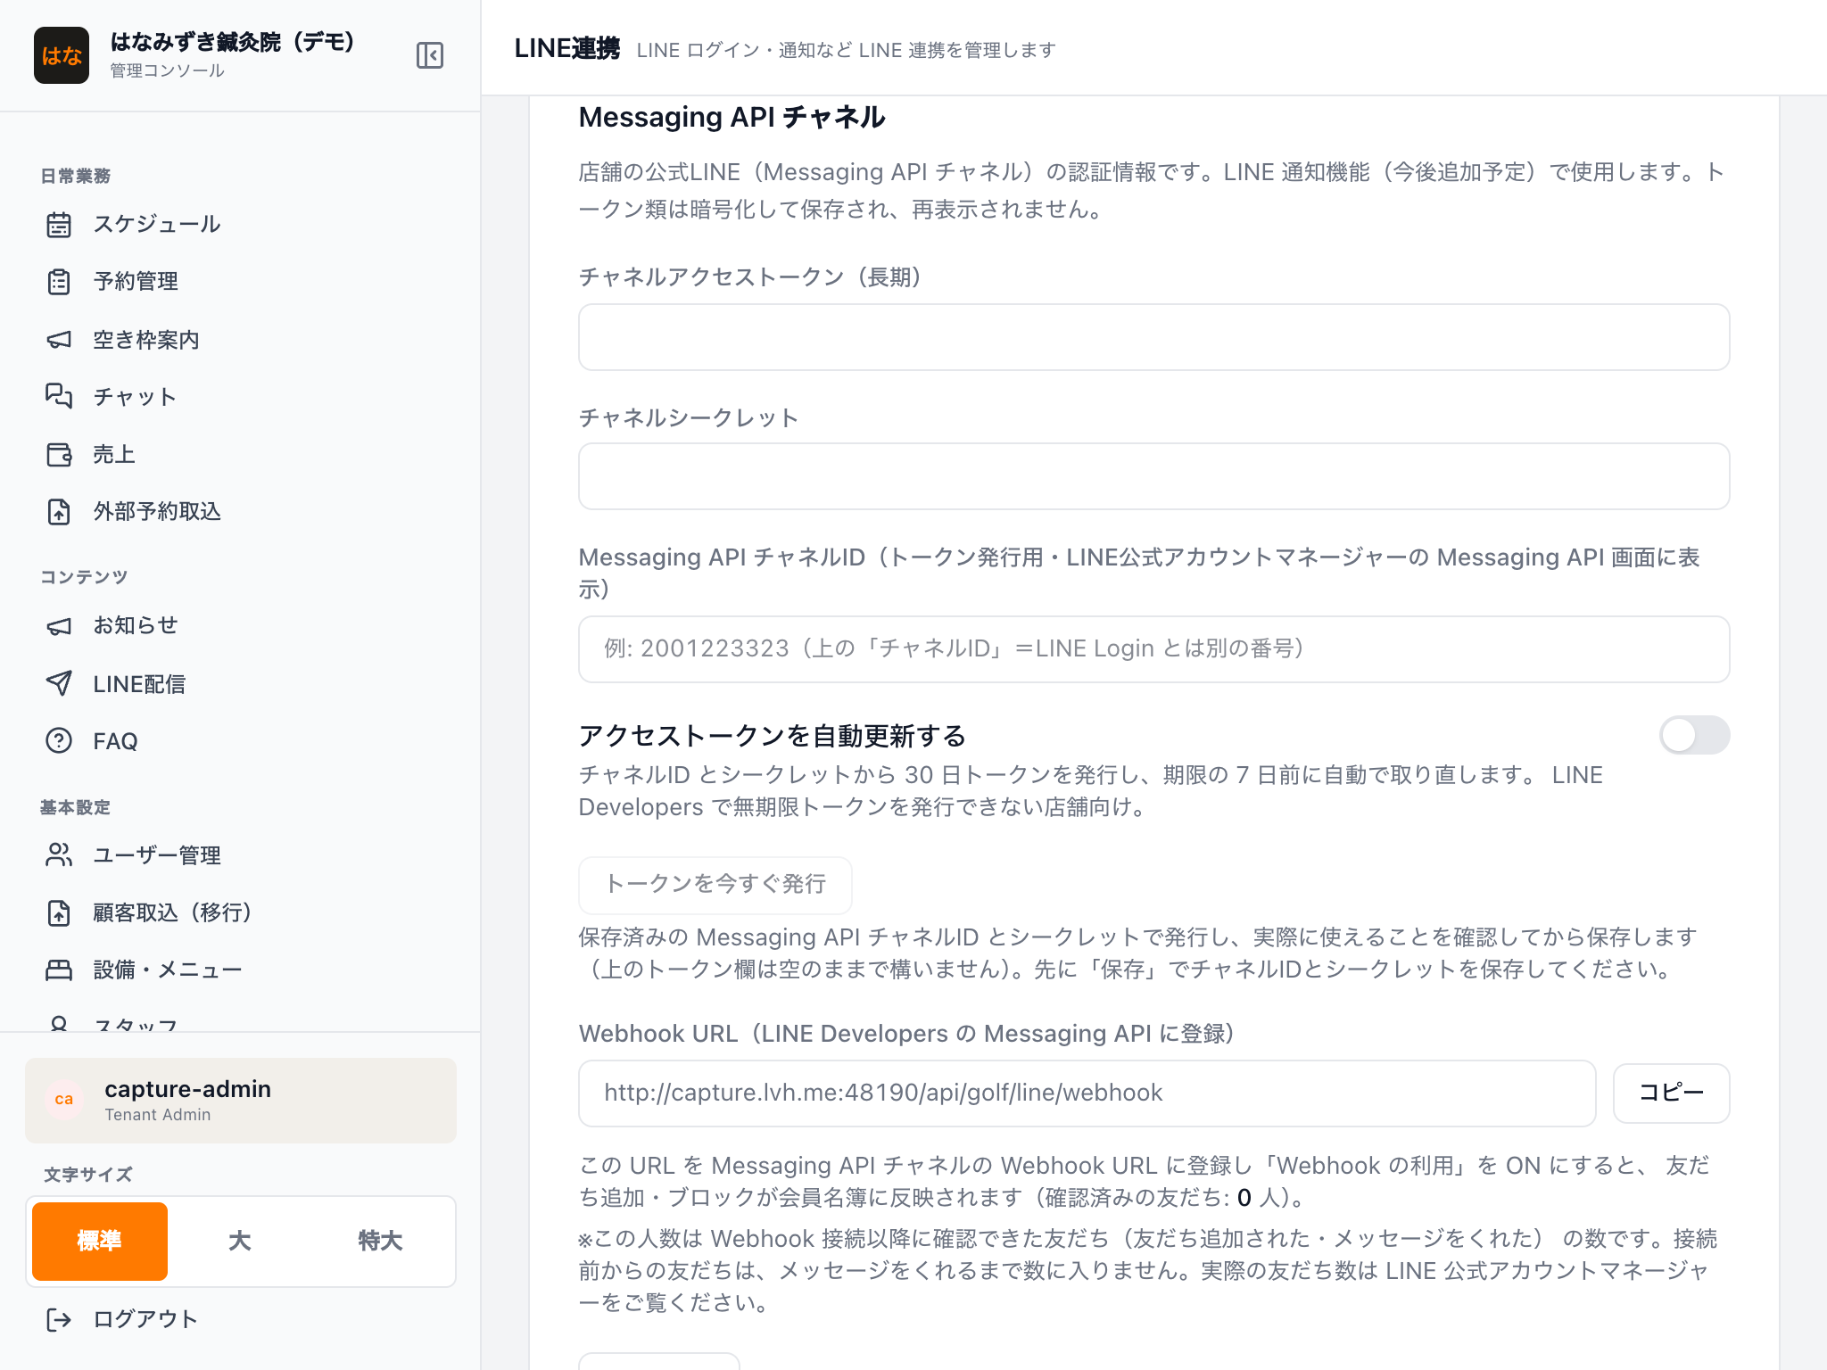Click the capture-admin avatar circle
The image size is (1827, 1370).
tap(64, 1100)
